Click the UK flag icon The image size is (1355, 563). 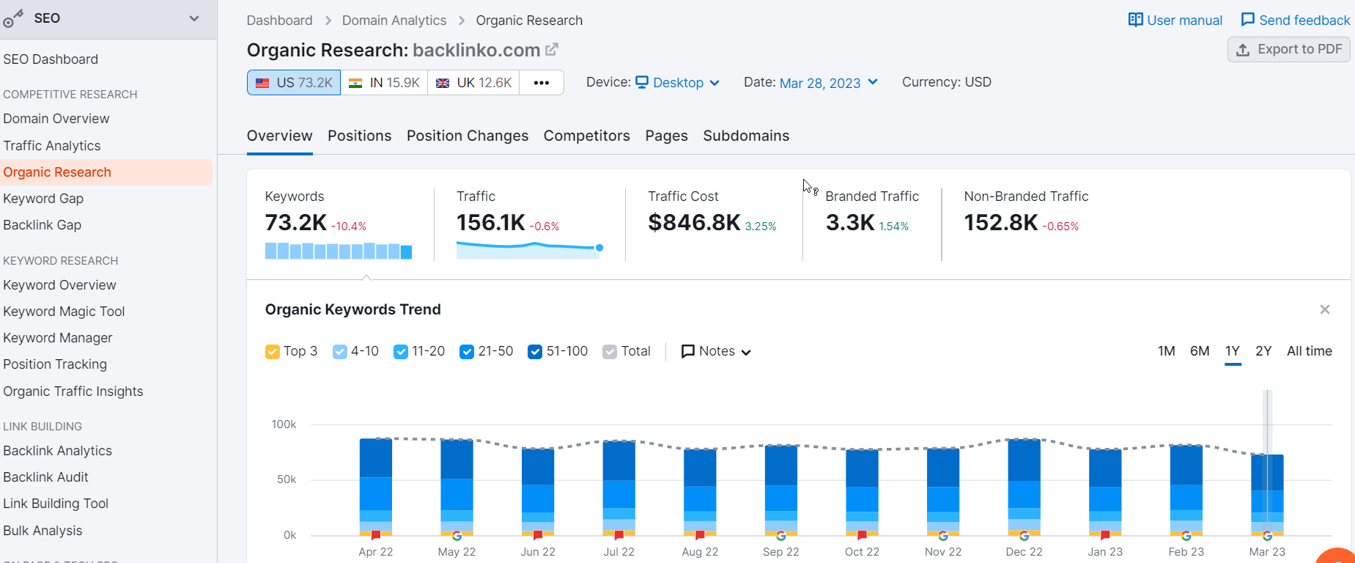443,83
